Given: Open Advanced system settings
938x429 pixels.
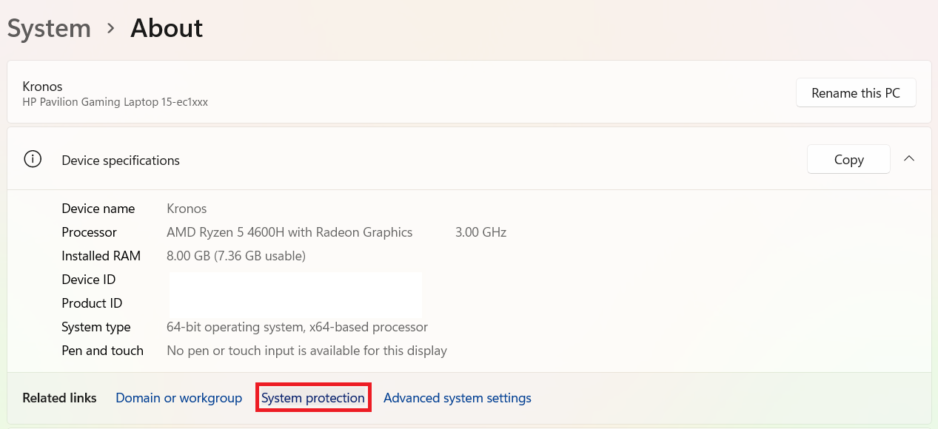Looking at the screenshot, I should pyautogui.click(x=457, y=398).
